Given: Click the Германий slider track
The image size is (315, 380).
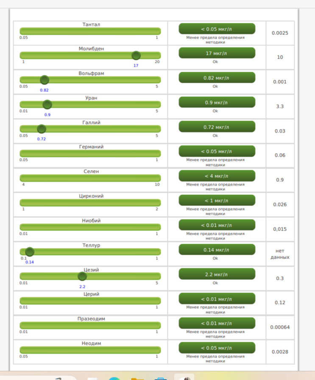Looking at the screenshot, I should pos(90,153).
